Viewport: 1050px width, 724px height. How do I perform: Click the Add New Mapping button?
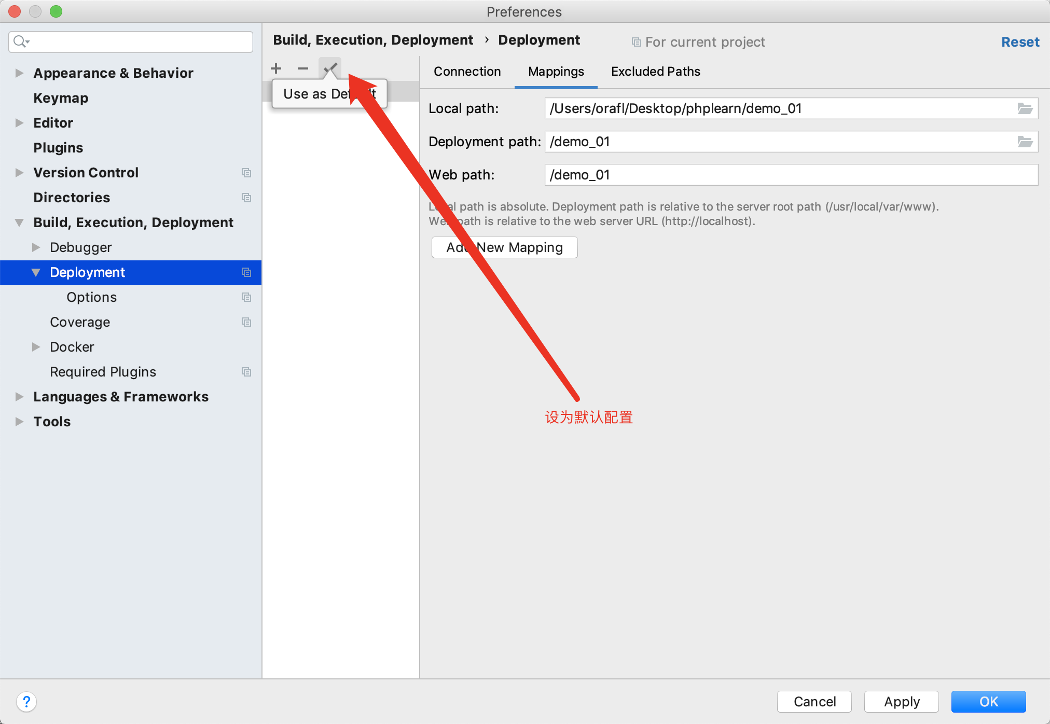[x=504, y=247]
